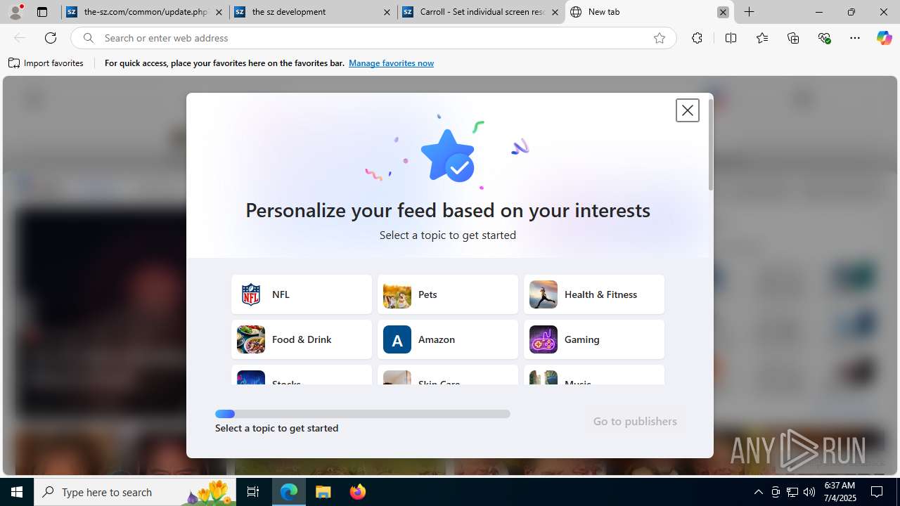This screenshot has width=900, height=506.
Task: Click the topic selection progress bar
Action: [363, 414]
